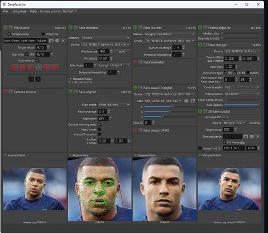Enable the mpegts udp:// checkbox
268x233 pixels.
tap(200, 148)
